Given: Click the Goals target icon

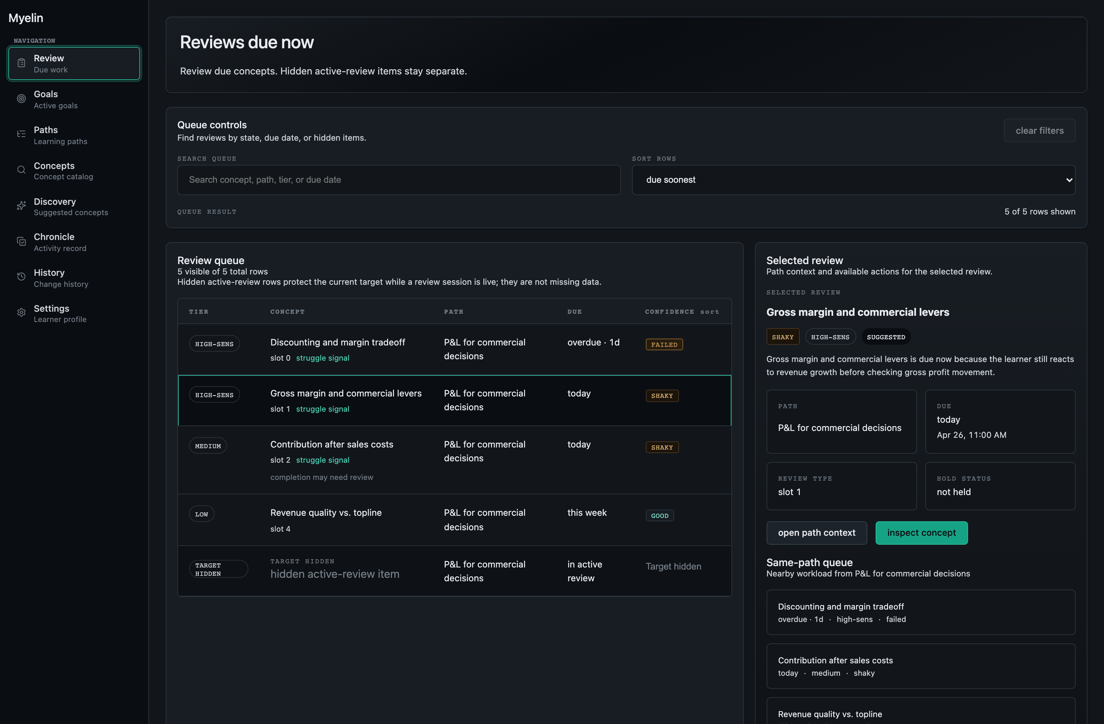Looking at the screenshot, I should pyautogui.click(x=21, y=99).
